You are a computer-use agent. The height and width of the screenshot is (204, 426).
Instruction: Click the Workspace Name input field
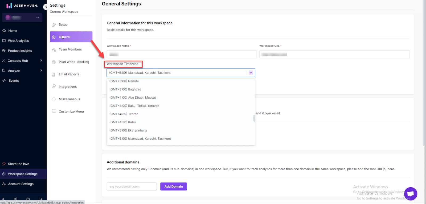182,54
